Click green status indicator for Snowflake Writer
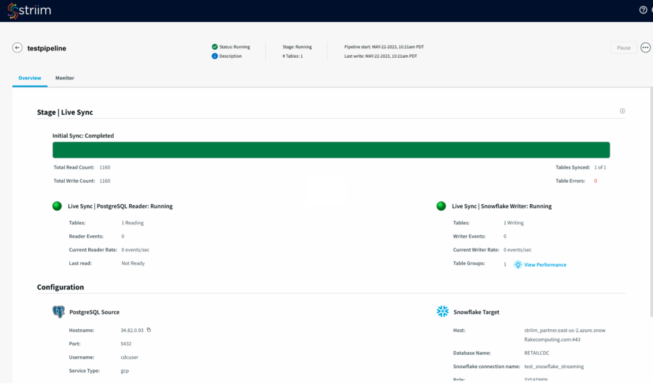Screen dimensions: 653x391 [x=441, y=206]
